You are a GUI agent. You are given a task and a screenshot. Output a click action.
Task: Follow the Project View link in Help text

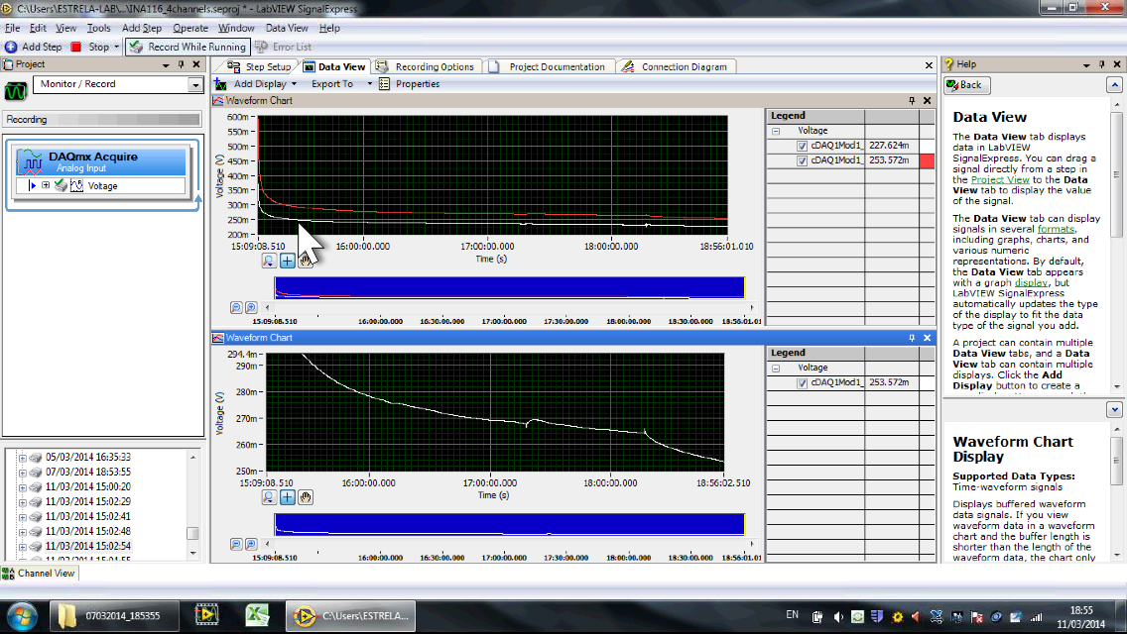[x=999, y=180]
